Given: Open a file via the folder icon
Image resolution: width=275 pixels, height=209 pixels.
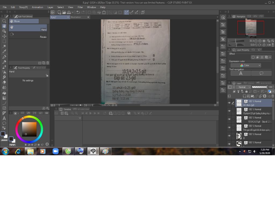Looking at the screenshot, I should click(x=64, y=12).
